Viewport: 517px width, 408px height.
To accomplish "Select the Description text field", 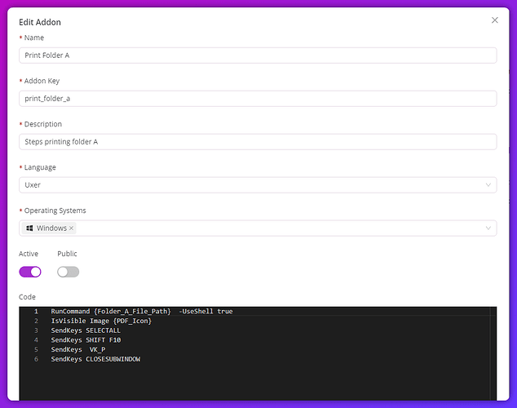I will 258,142.
